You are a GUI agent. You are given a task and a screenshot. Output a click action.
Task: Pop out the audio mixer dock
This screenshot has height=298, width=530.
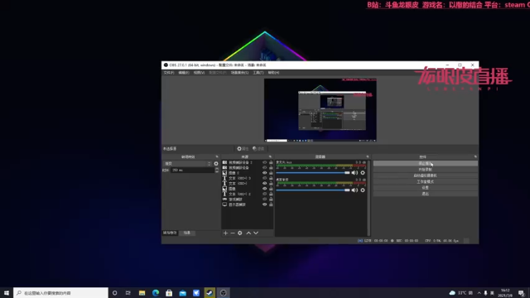(368, 156)
